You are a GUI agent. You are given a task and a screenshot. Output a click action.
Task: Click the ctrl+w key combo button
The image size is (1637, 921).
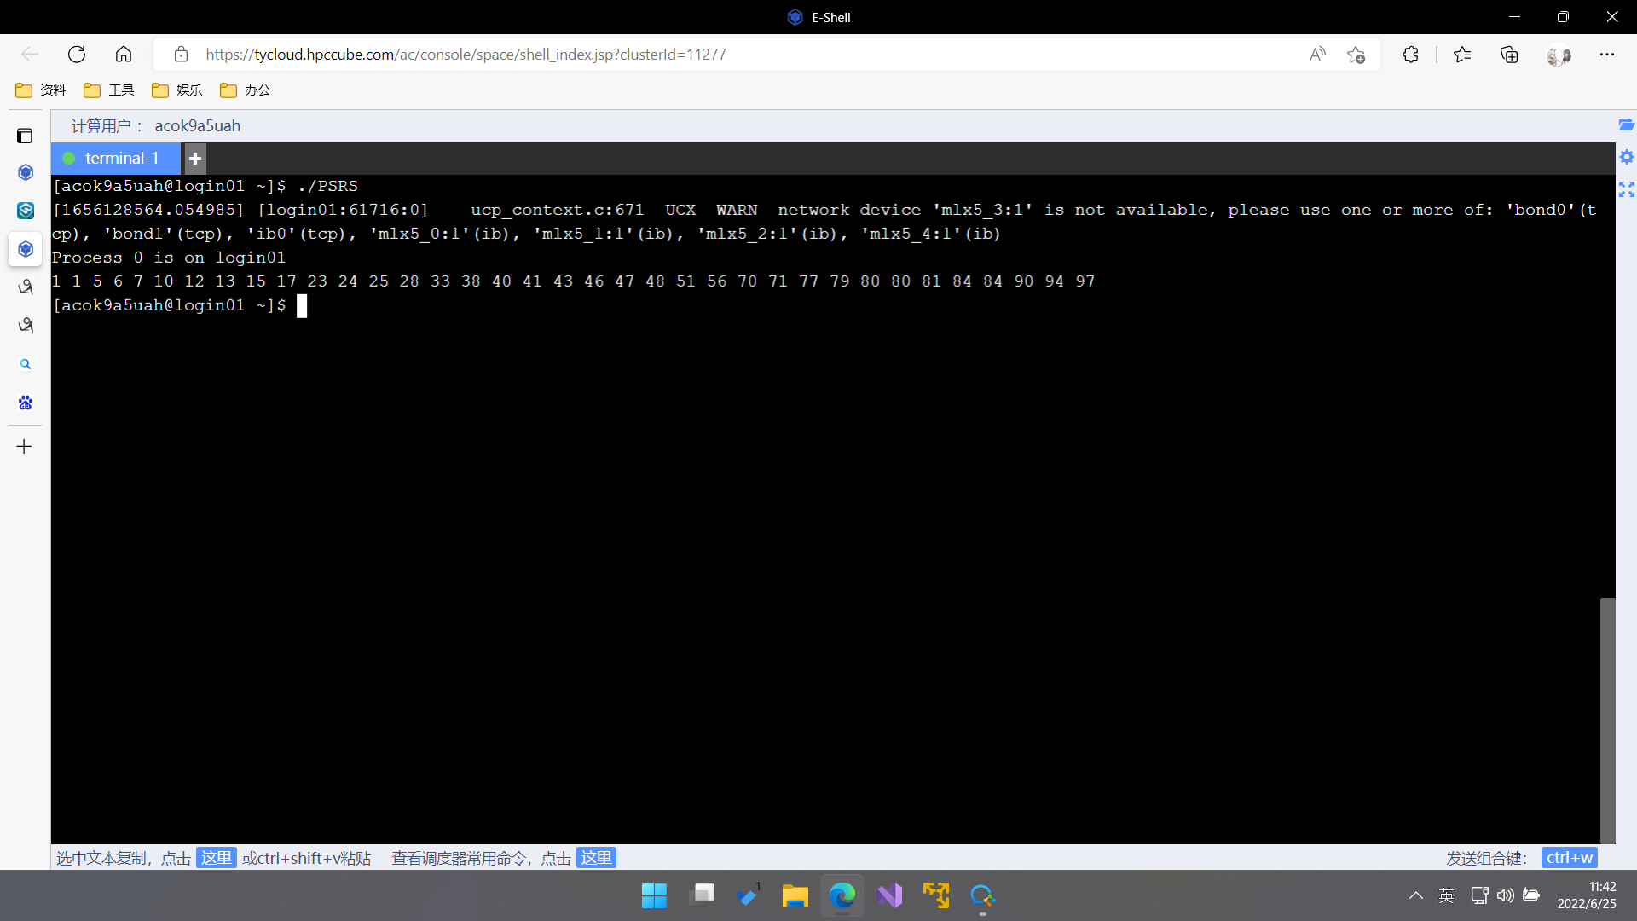pos(1569,857)
